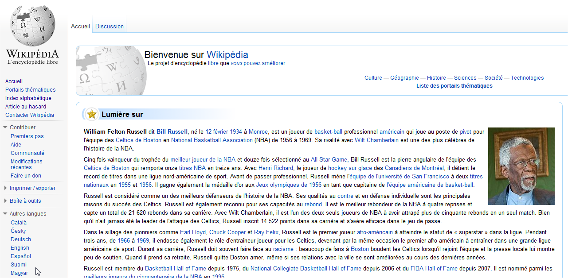Screen dimensions: 568x278
Task: Open the Société portal link
Action: click(x=494, y=78)
